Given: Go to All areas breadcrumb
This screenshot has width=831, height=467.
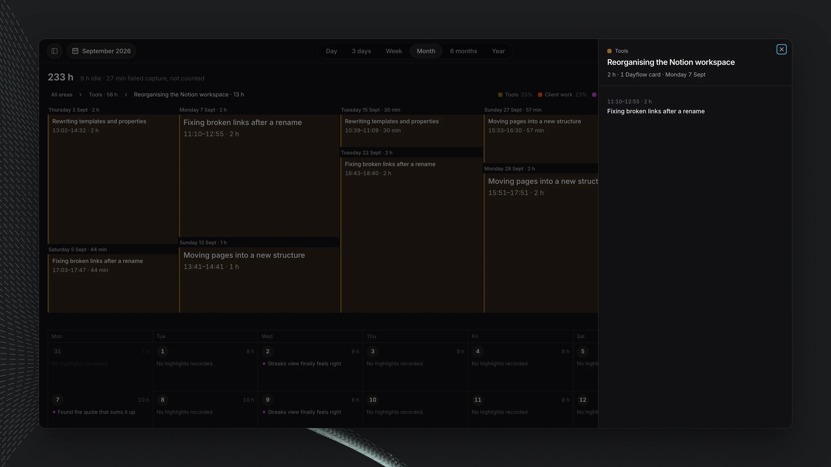Looking at the screenshot, I should click(62, 95).
